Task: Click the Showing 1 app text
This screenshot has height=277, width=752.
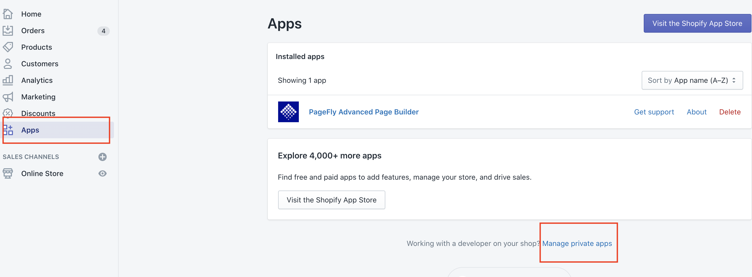Action: click(302, 80)
